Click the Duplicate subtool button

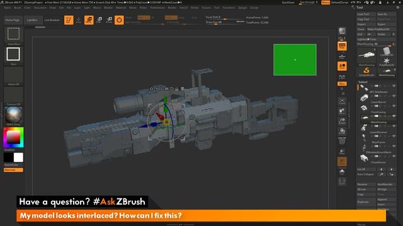366,202
